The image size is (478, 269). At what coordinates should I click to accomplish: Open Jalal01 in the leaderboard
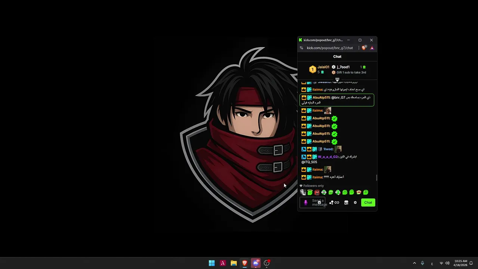tap(323, 67)
